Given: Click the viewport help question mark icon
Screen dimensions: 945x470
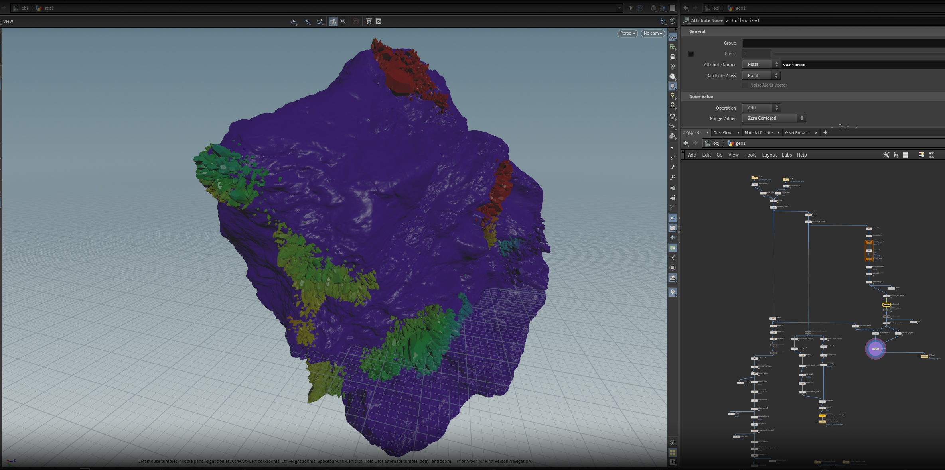Looking at the screenshot, I should pos(673,21).
